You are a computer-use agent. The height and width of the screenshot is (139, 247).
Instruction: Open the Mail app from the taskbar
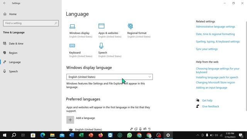point(62,135)
